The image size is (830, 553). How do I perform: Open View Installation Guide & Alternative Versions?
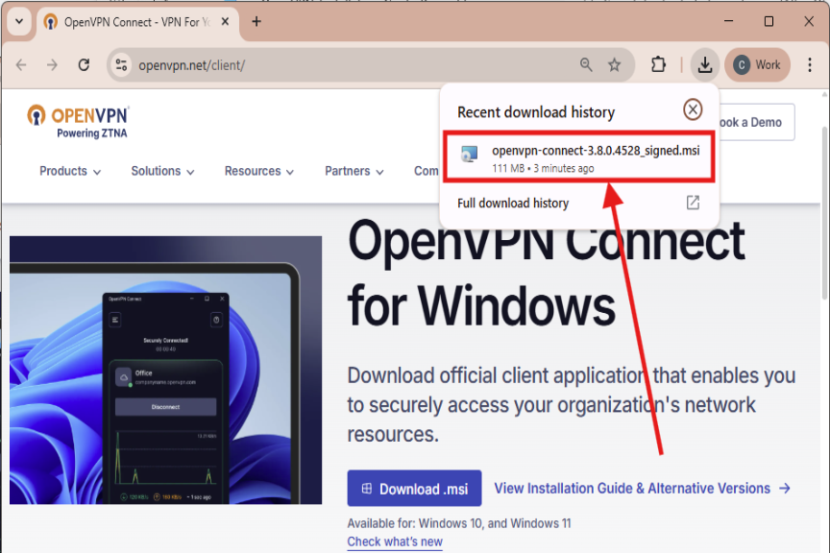coord(642,489)
